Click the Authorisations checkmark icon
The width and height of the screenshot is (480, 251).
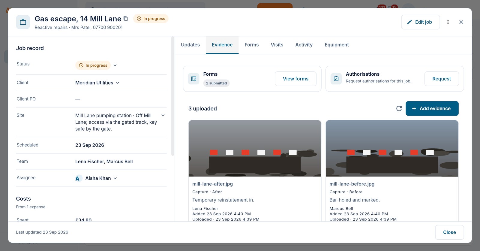tap(336, 79)
